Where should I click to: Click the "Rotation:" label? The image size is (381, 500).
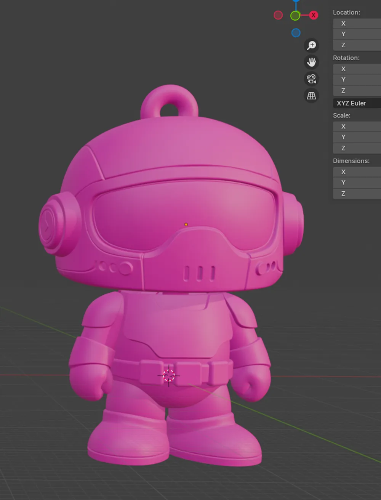pyautogui.click(x=346, y=58)
